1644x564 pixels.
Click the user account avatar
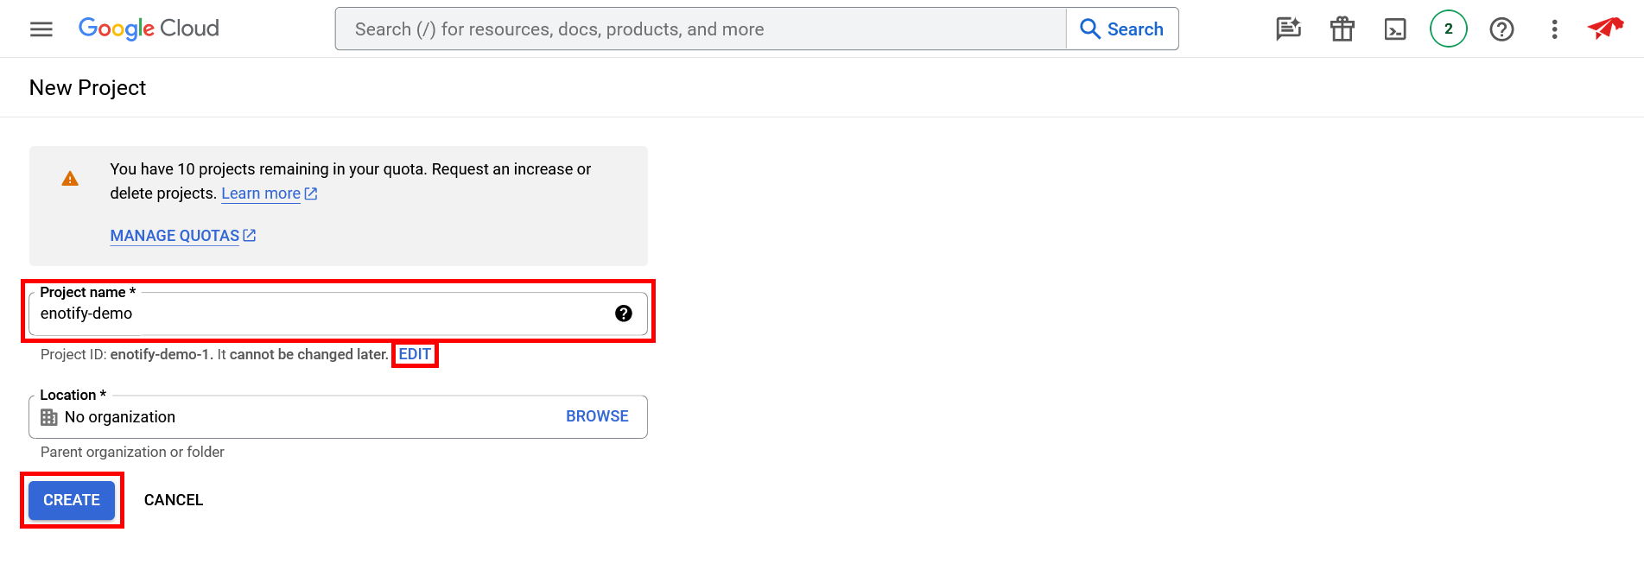tap(1605, 29)
